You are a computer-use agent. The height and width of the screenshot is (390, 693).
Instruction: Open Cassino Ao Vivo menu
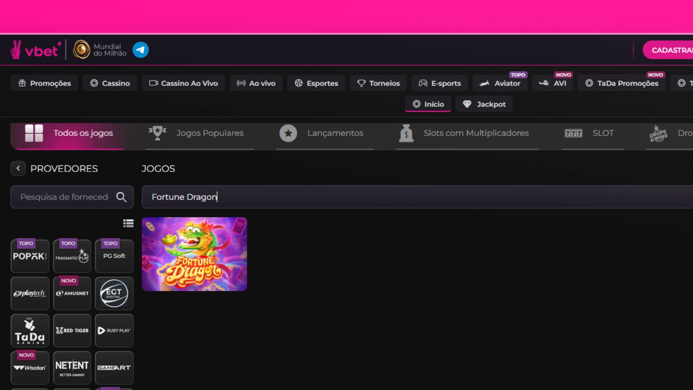pos(183,83)
